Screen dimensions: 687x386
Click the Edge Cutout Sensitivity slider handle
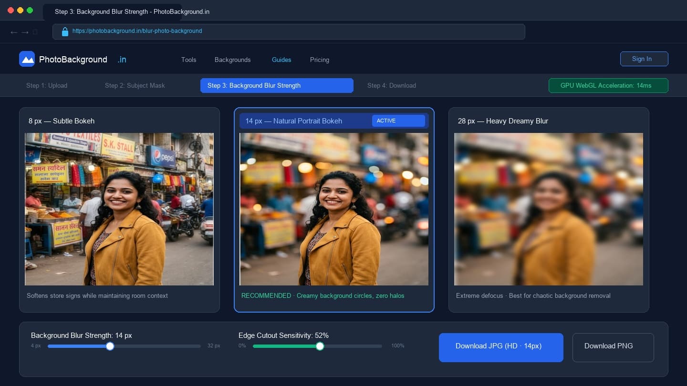(320, 346)
